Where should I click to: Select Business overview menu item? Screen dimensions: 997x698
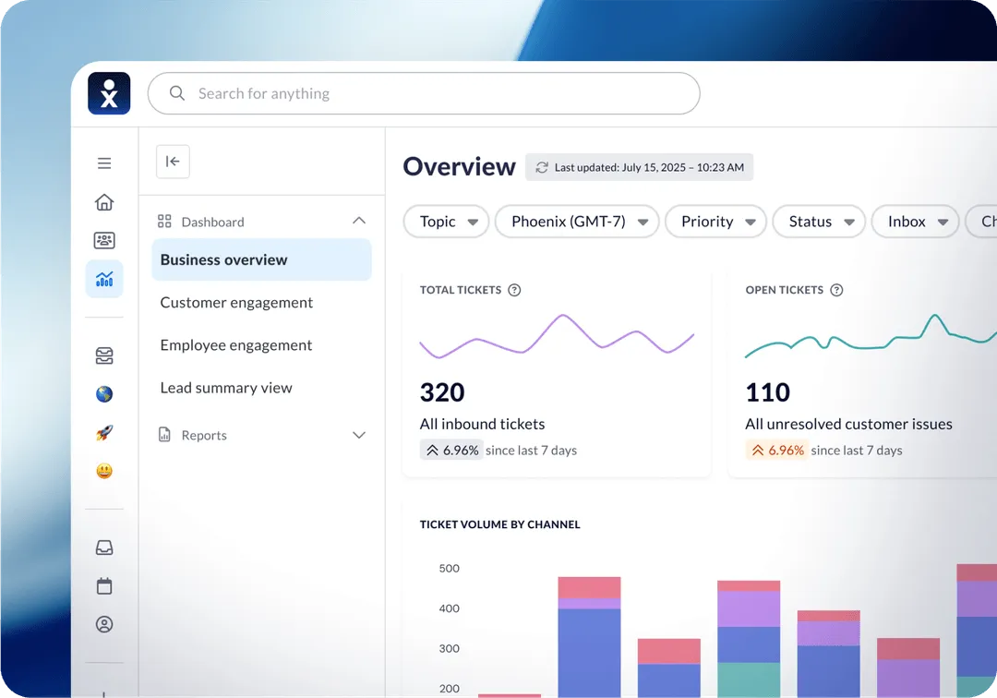(x=261, y=259)
